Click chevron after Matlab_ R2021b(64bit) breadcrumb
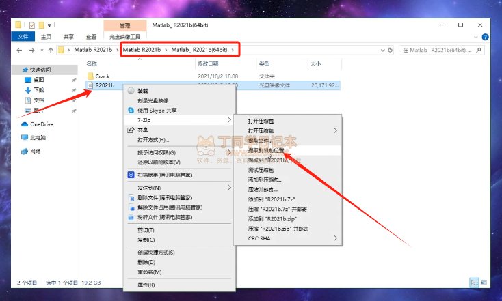The height and width of the screenshot is (301, 502). [233, 50]
